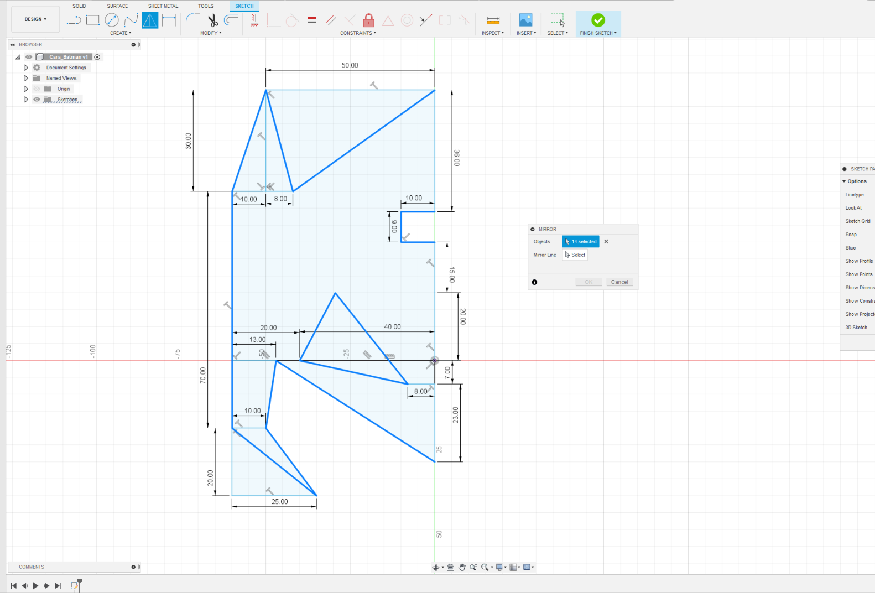This screenshot has height=597, width=875.
Task: Click the green Finish Sketch checkmark
Action: [x=598, y=20]
